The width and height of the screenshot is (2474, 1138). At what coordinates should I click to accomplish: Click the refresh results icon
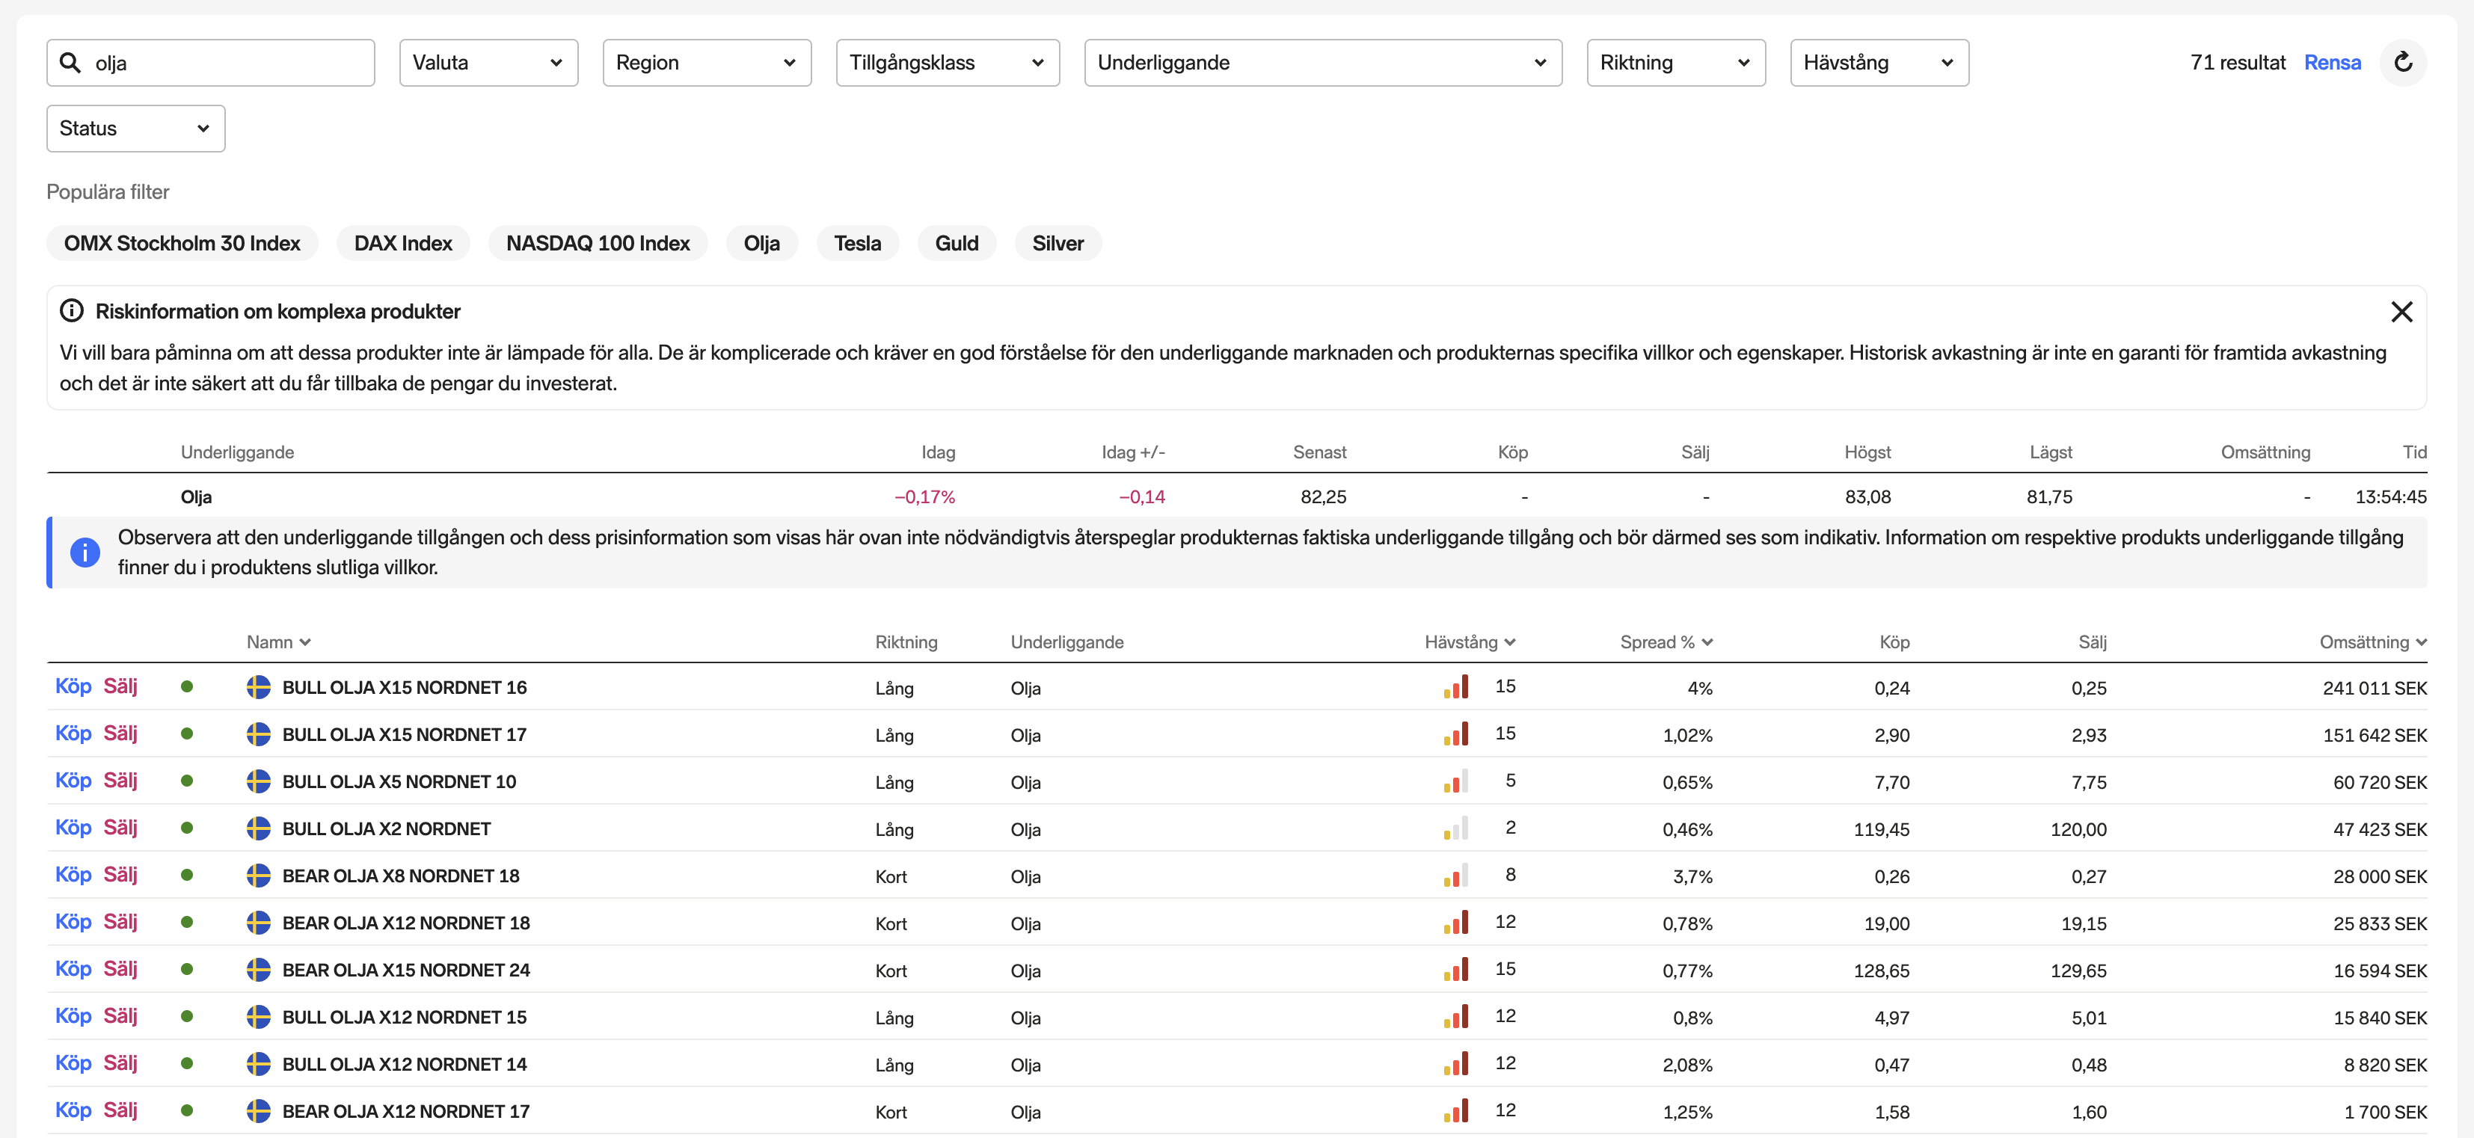pos(2402,62)
